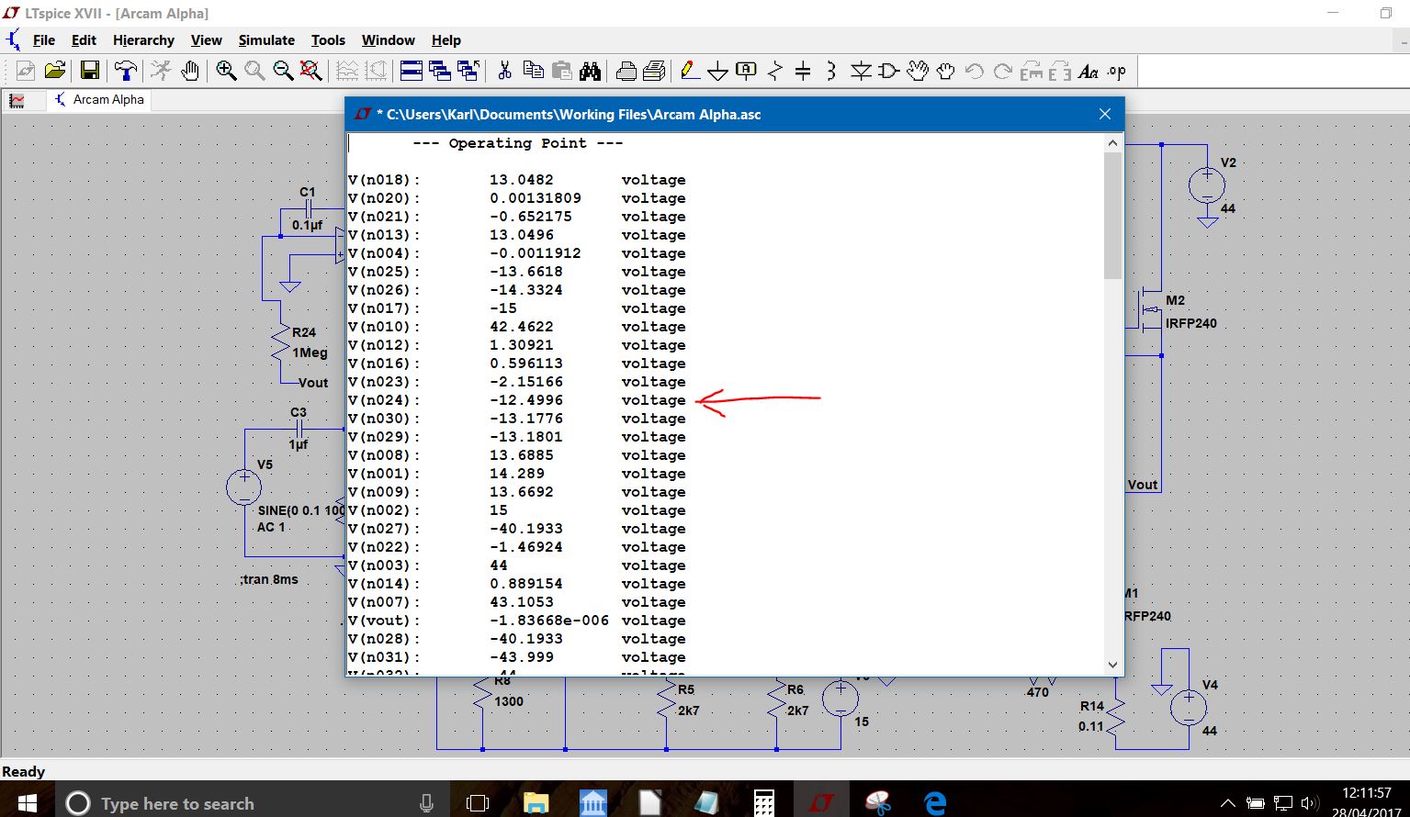Open the Help menu

tap(446, 40)
